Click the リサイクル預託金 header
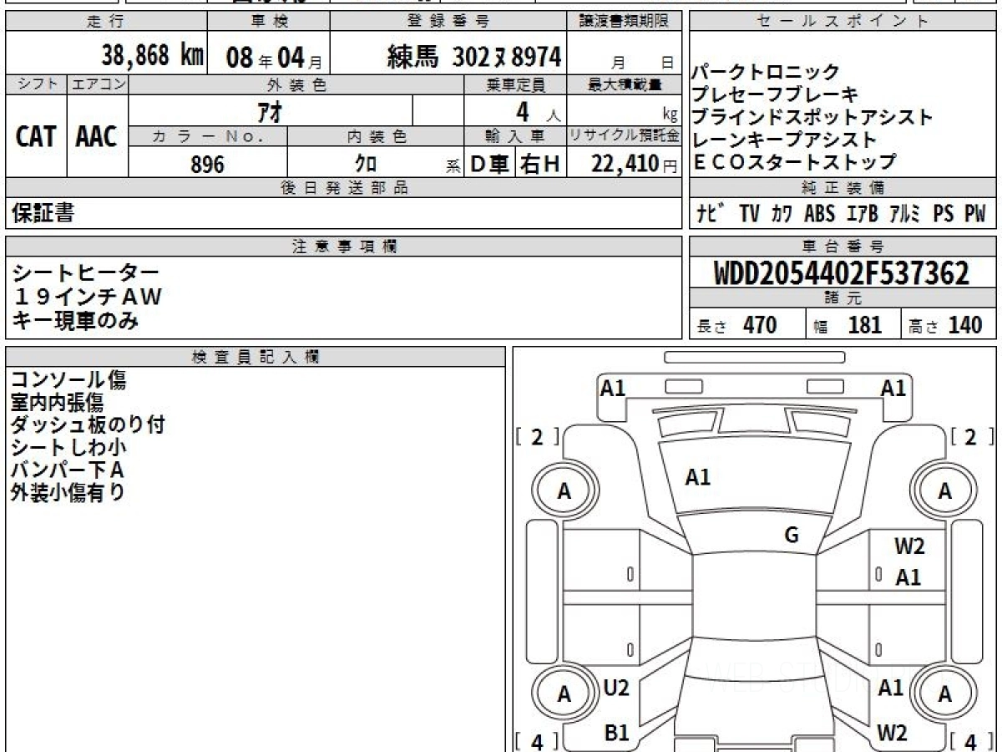The width and height of the screenshot is (1002, 752). (625, 136)
